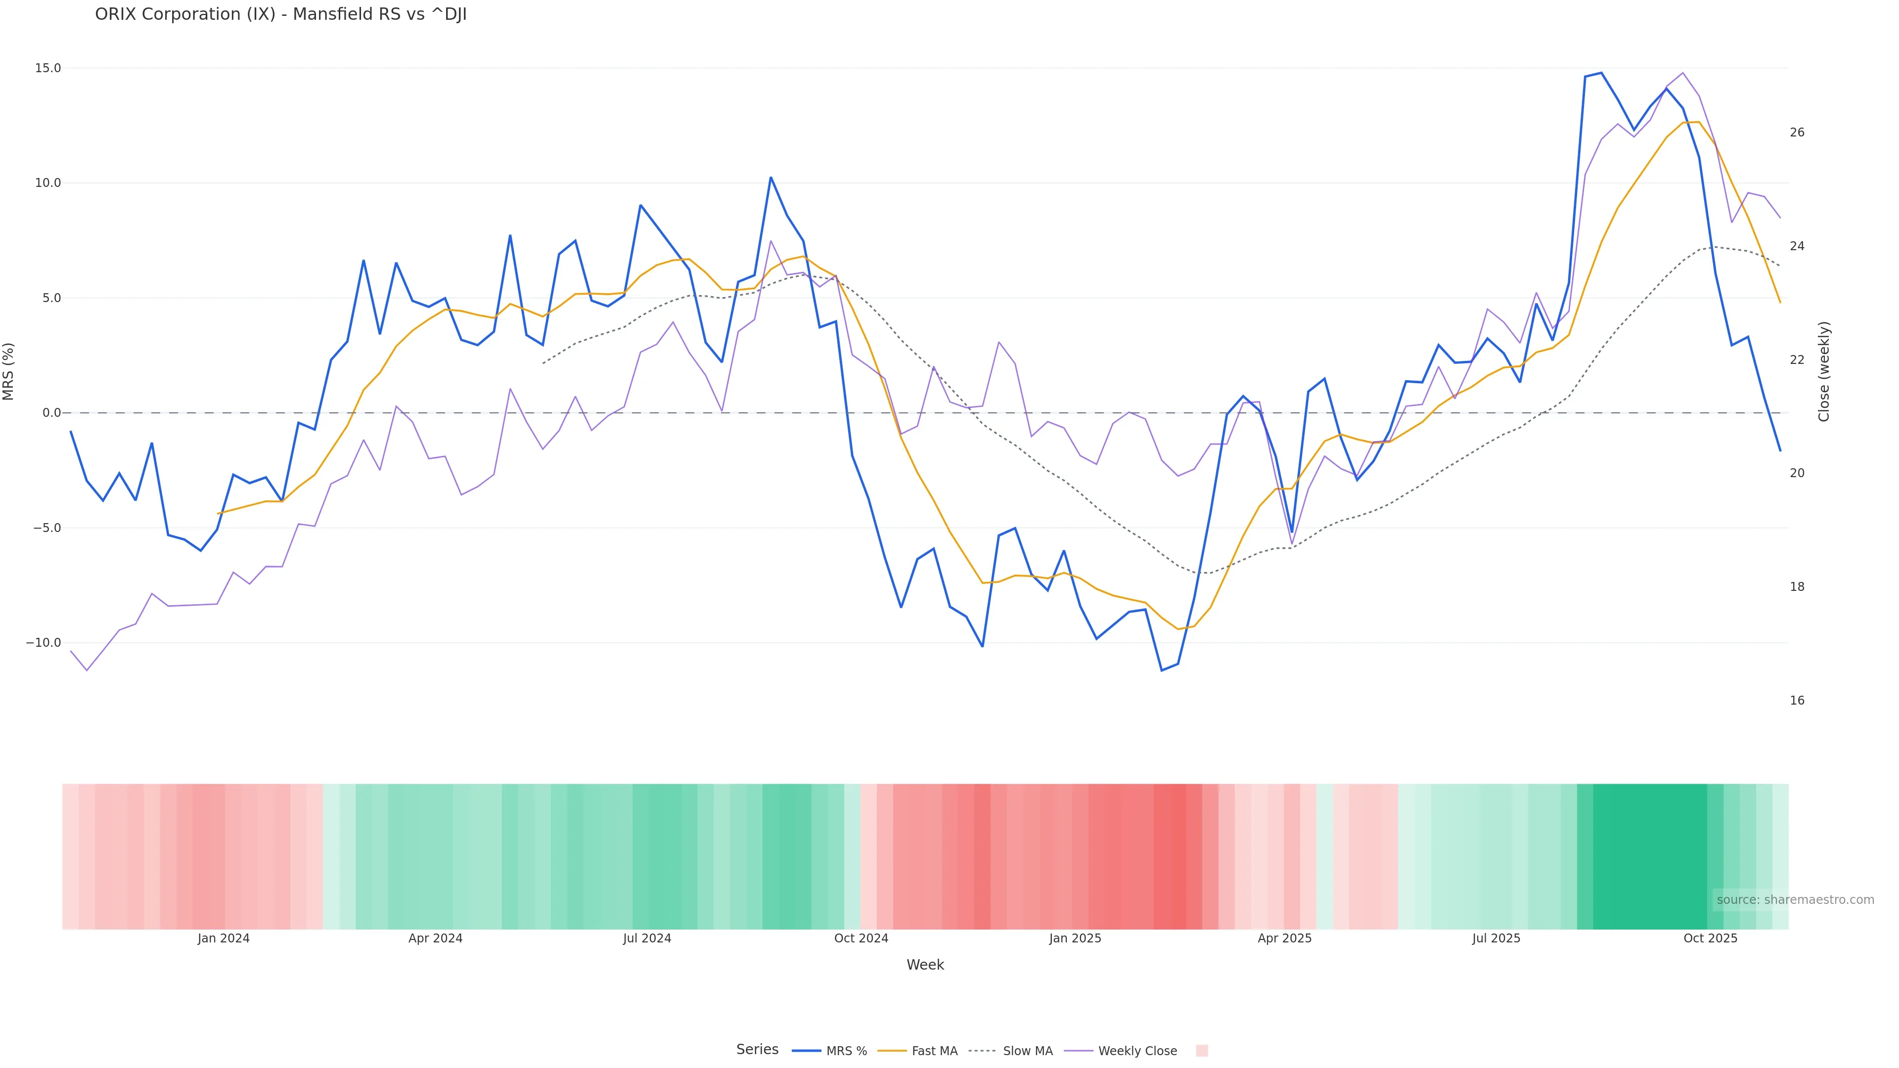Click the 26 tick on Close axis
1899x1068 pixels.
(x=1797, y=133)
